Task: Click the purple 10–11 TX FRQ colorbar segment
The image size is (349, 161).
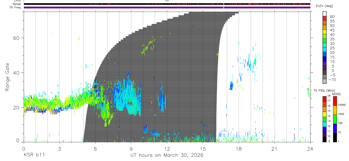Action: (325, 134)
